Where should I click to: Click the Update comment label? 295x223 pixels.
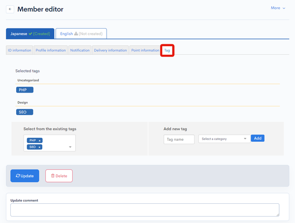pos(24,200)
